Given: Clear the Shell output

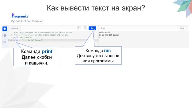Looking at the screenshot, I should point(182,28).
